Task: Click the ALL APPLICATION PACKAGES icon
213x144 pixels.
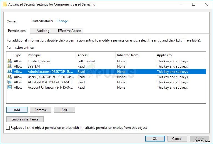Action: tap(10, 82)
